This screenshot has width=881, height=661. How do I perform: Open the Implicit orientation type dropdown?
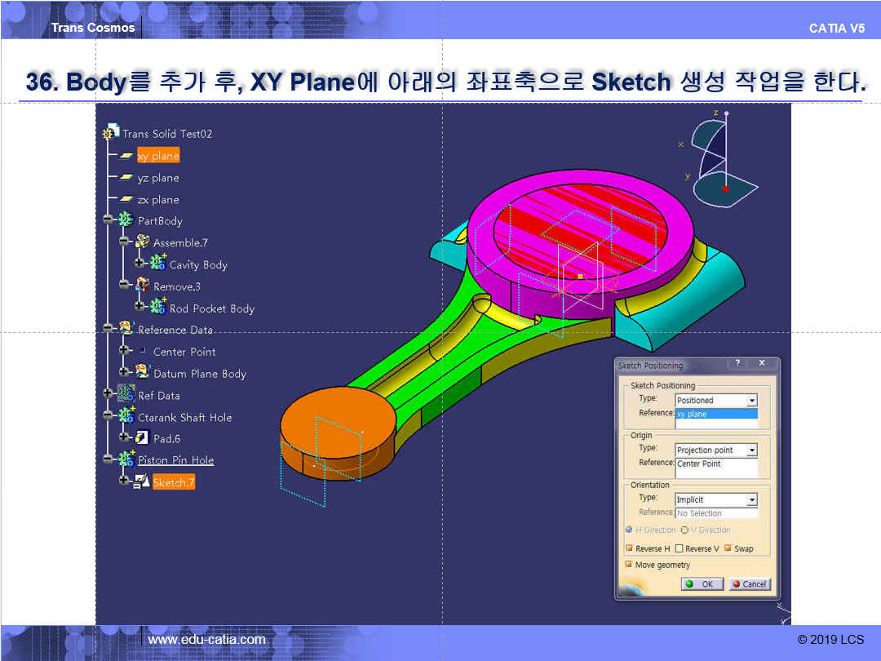751,499
